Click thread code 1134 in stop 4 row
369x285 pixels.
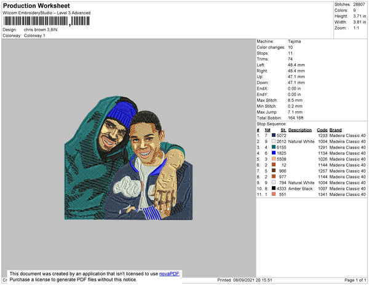click(x=323, y=153)
